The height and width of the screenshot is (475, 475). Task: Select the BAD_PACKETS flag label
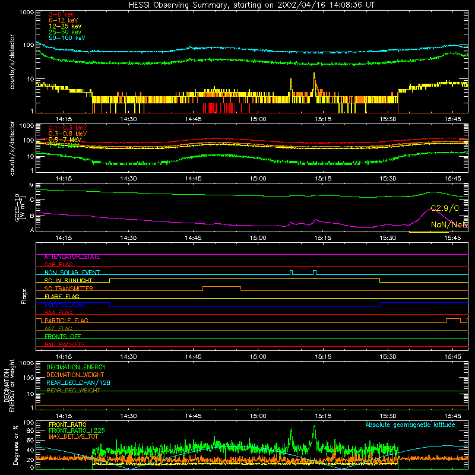[65, 345]
